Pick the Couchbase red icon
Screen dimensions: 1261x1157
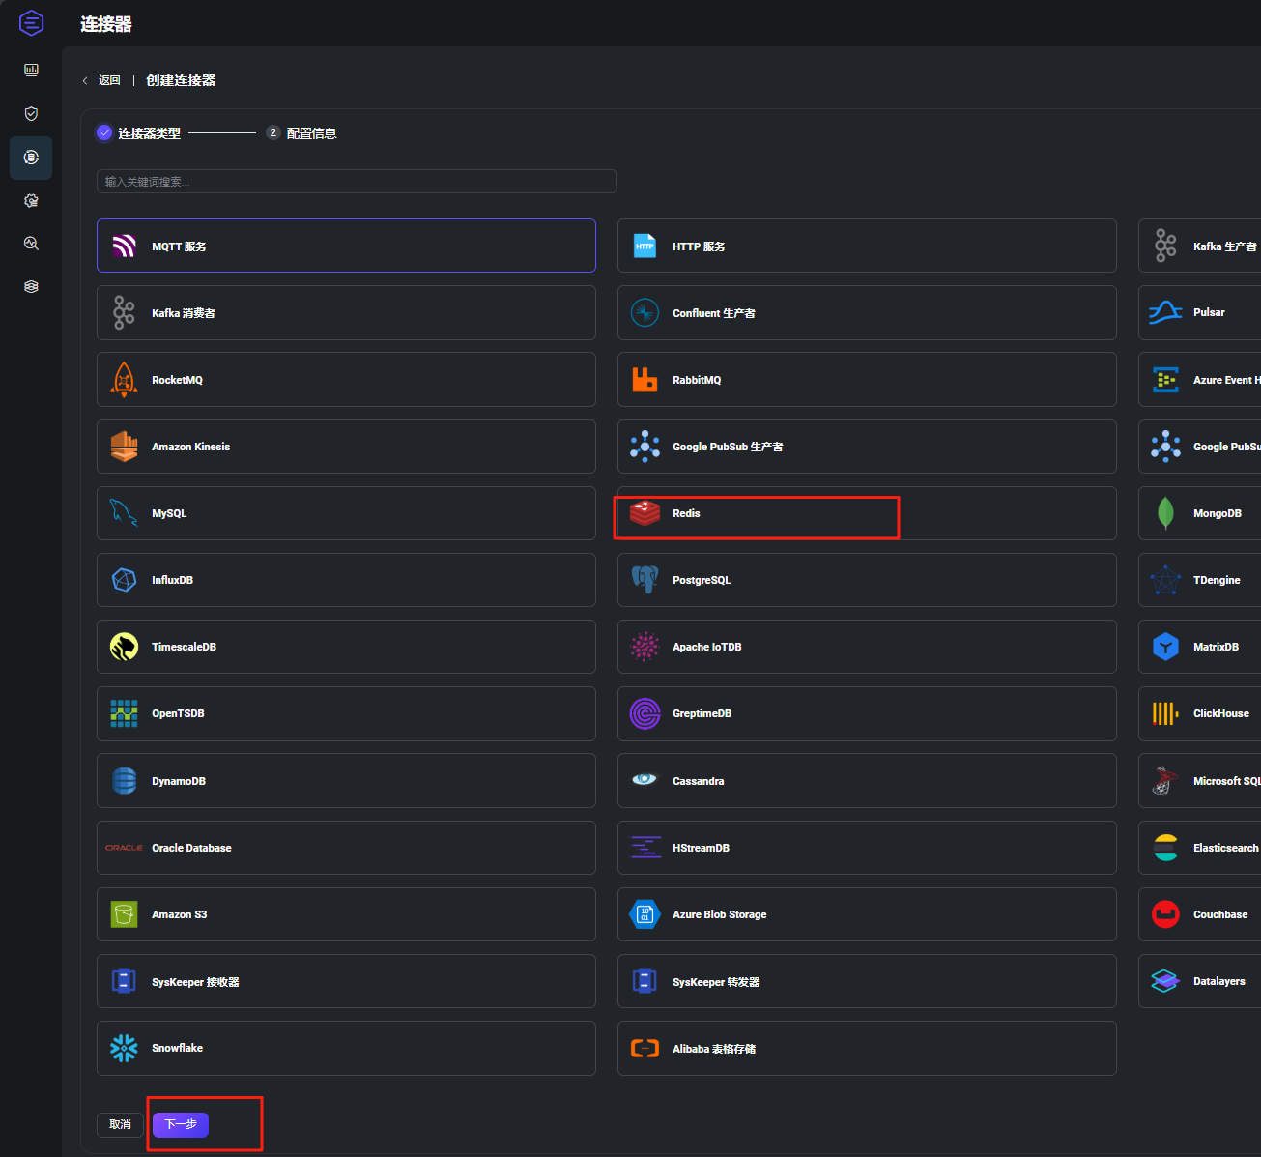(1165, 913)
